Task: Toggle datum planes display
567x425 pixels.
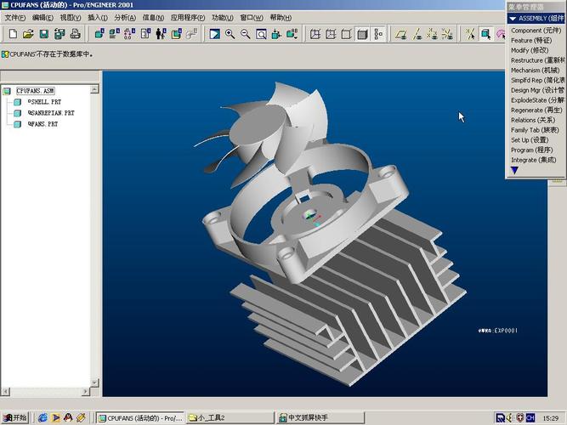Action: coord(401,34)
